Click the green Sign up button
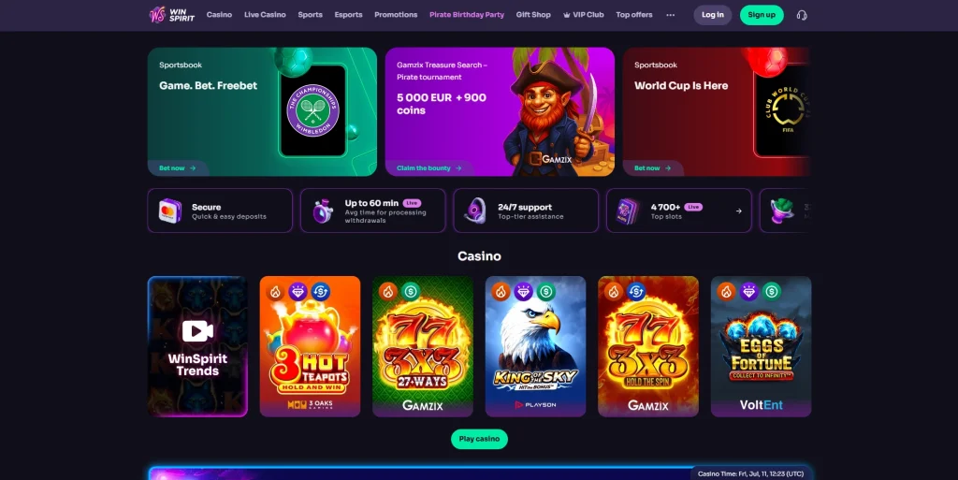The width and height of the screenshot is (958, 480). pyautogui.click(x=762, y=15)
